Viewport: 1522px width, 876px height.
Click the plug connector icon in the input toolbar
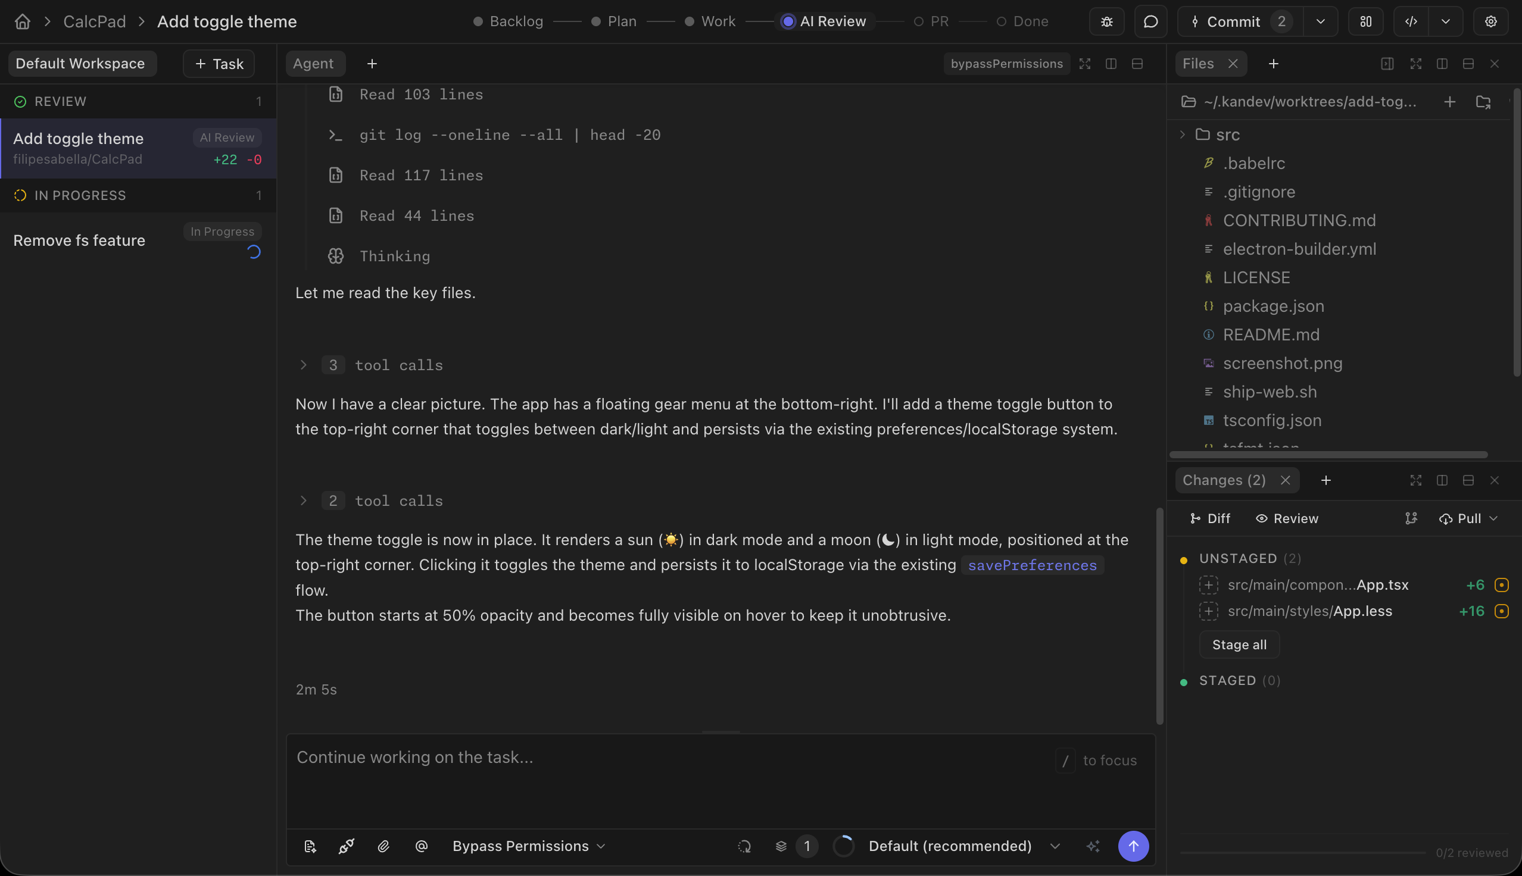coord(346,846)
